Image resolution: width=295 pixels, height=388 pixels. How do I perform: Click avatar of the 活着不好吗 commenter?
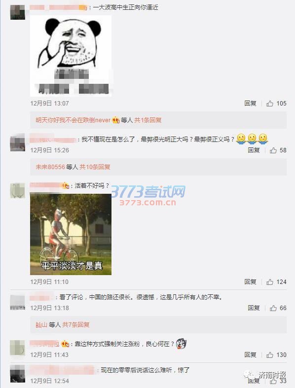[18, 190]
